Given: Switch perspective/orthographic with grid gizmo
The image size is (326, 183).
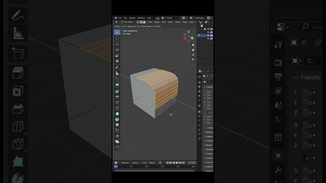Looking at the screenshot, I should (193, 59).
